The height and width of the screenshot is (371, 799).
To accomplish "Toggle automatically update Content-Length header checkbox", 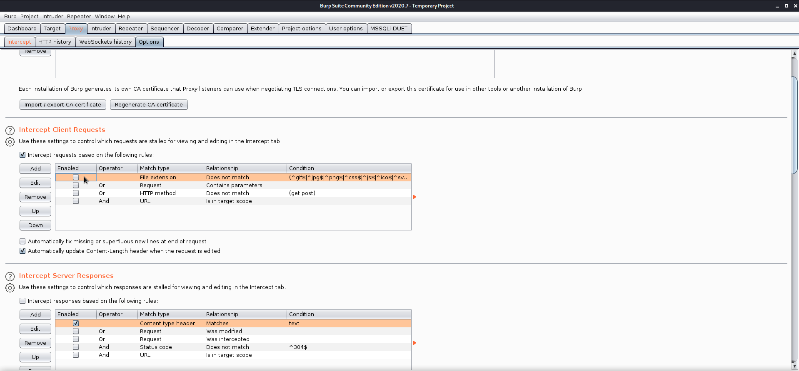I will point(22,251).
